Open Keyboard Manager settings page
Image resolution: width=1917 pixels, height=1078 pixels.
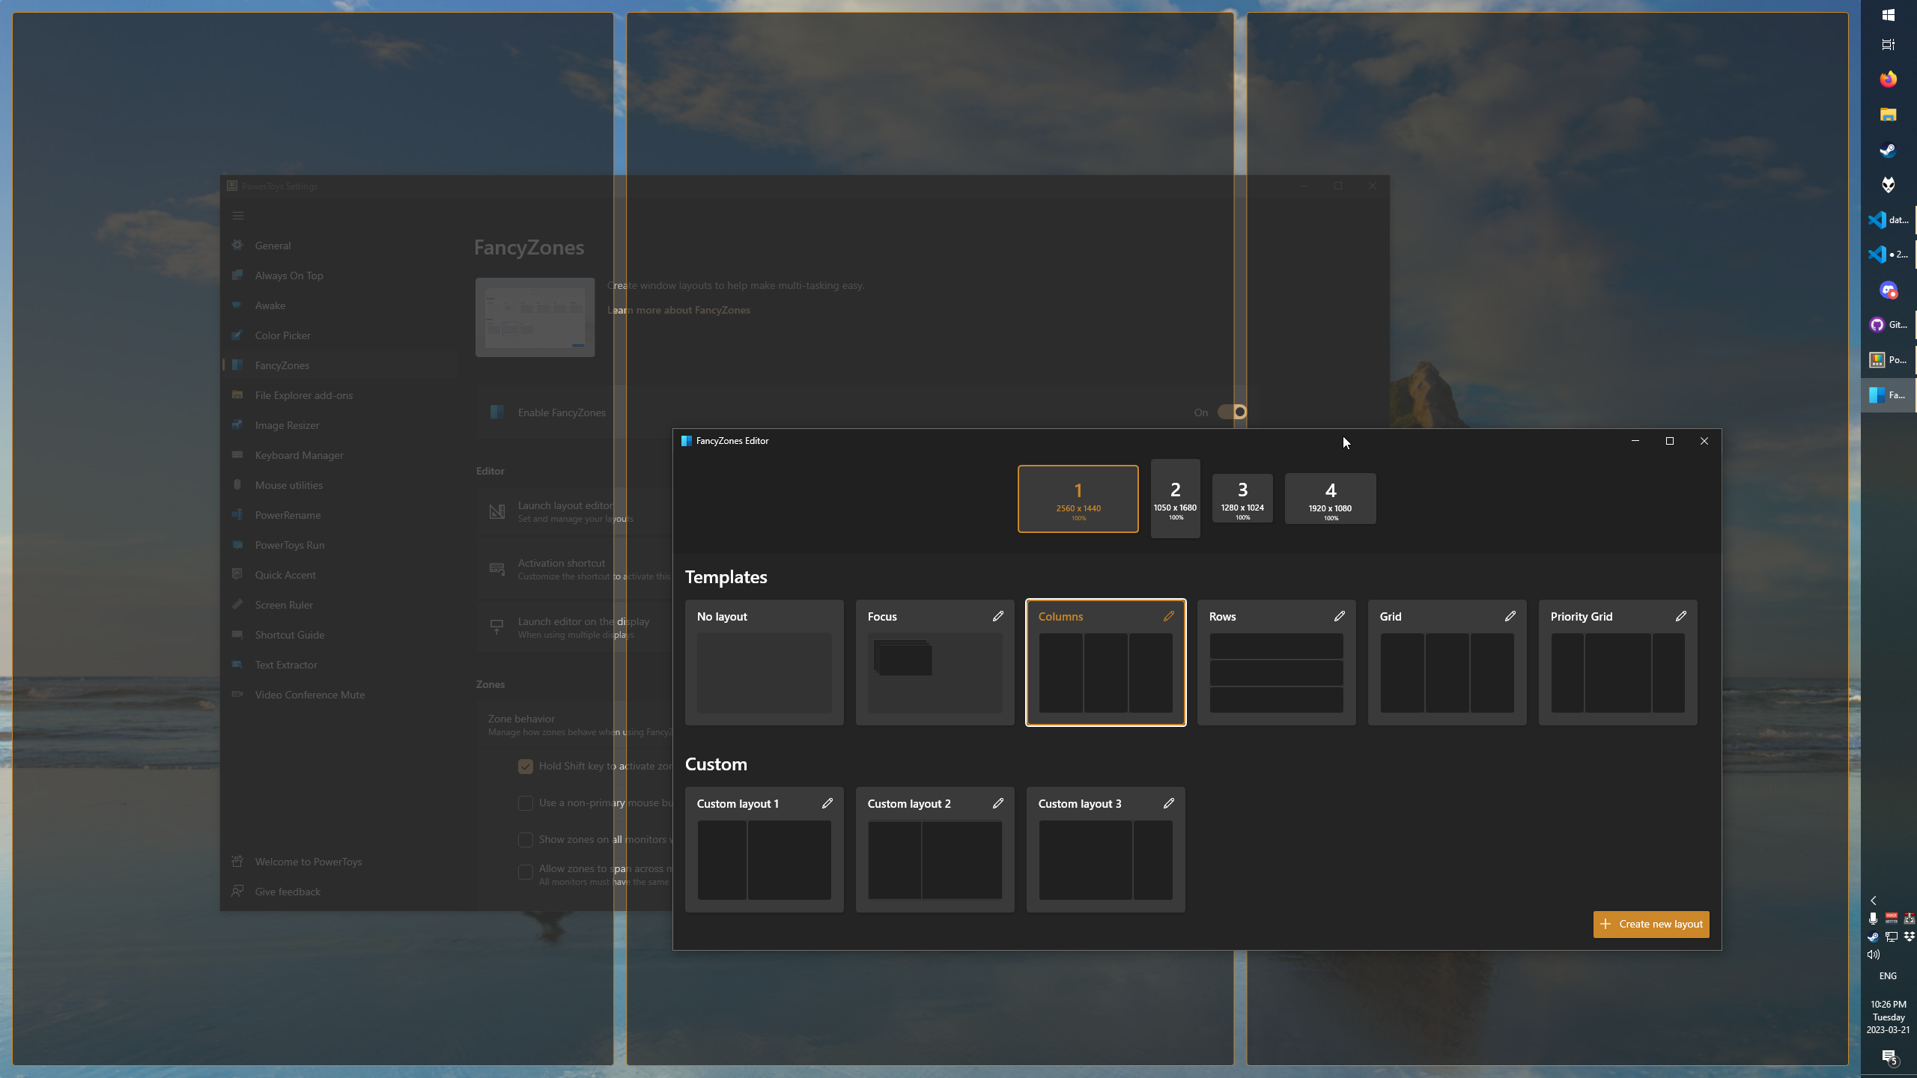tap(339, 455)
